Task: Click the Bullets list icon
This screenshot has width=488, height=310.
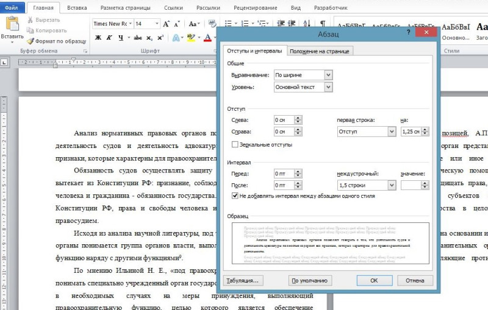Action: pos(228,24)
